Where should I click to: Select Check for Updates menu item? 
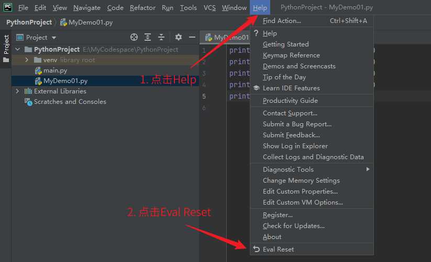click(x=293, y=226)
